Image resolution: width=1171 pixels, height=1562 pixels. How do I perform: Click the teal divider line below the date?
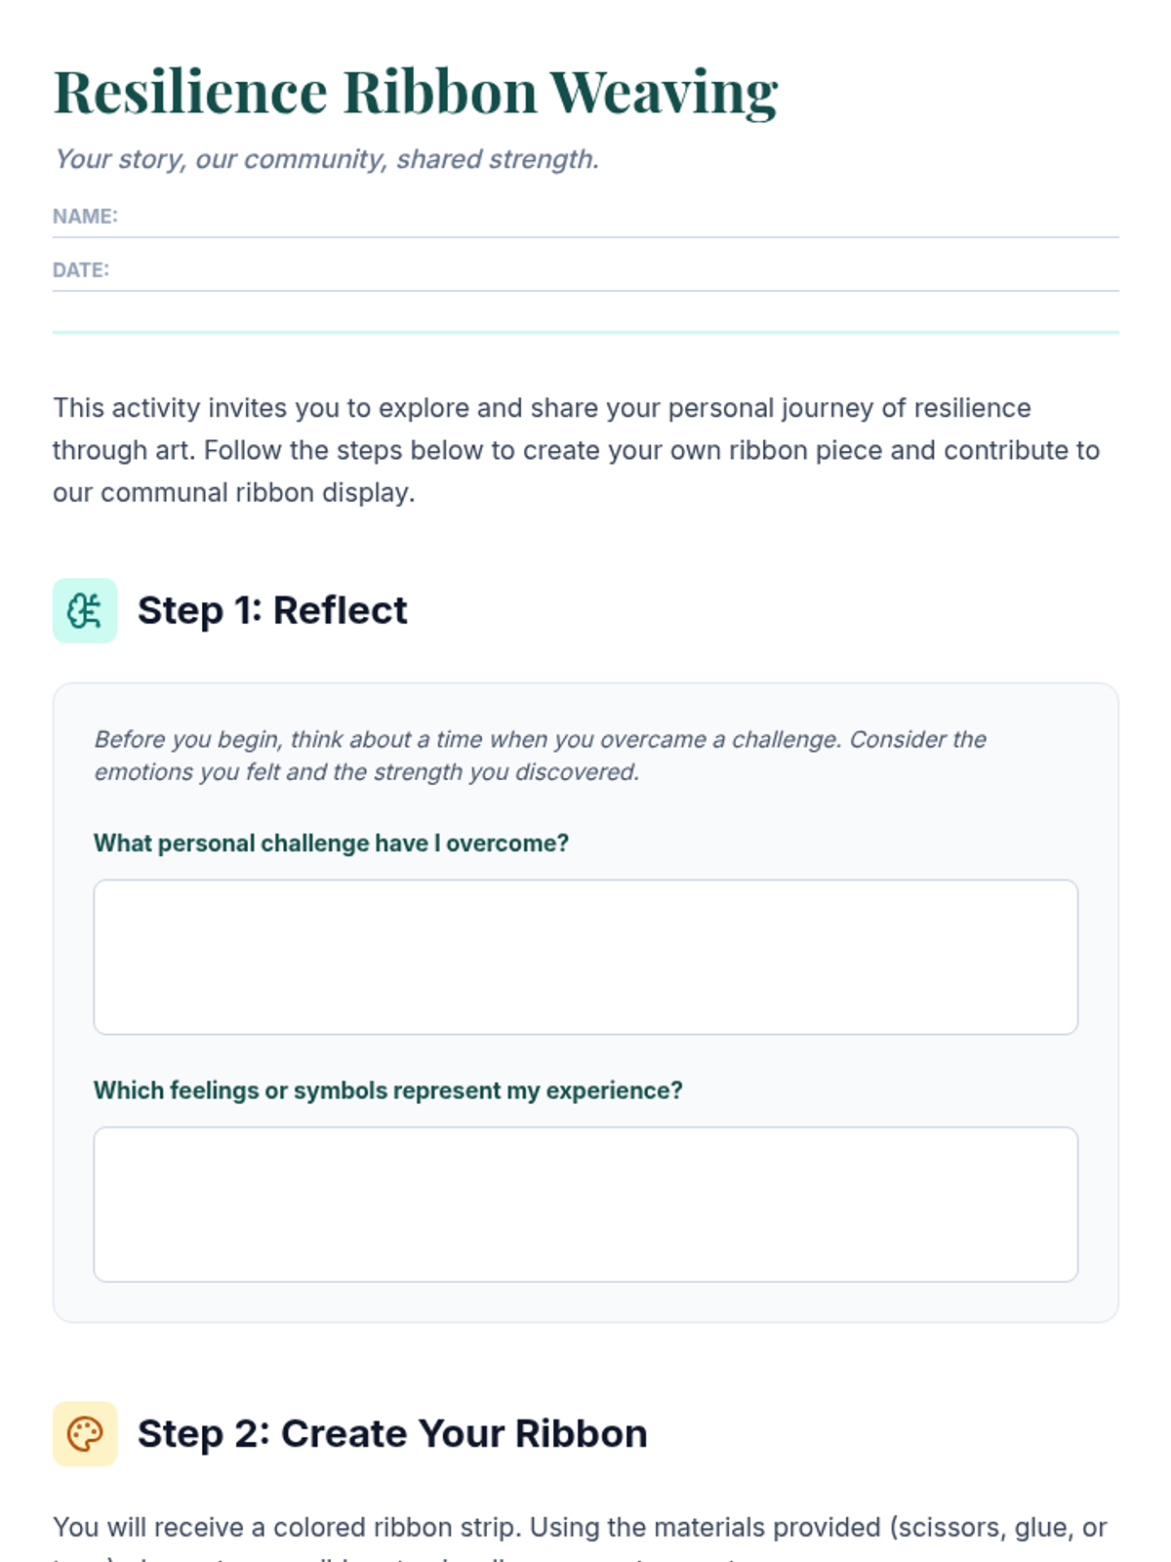coord(585,333)
